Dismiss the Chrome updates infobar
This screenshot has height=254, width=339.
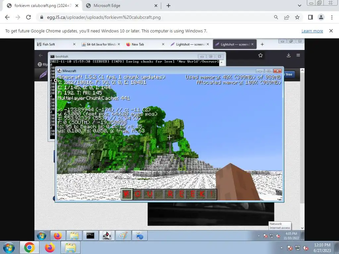coord(331,31)
